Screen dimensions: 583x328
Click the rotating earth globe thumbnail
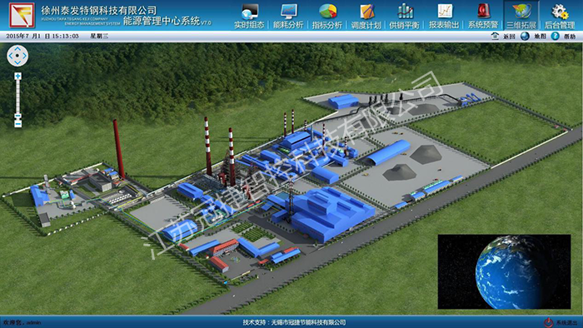pyautogui.click(x=504, y=271)
